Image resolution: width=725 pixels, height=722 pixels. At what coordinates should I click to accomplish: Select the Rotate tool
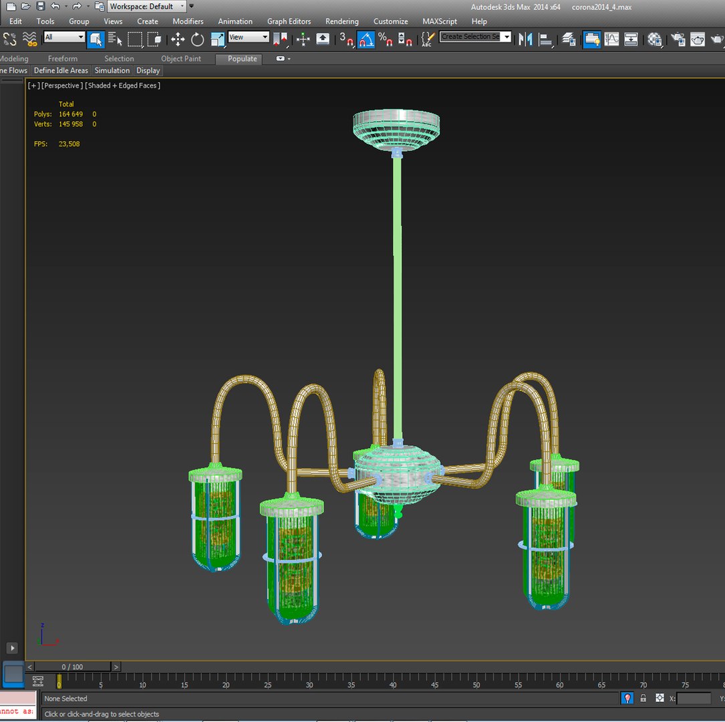pyautogui.click(x=197, y=39)
